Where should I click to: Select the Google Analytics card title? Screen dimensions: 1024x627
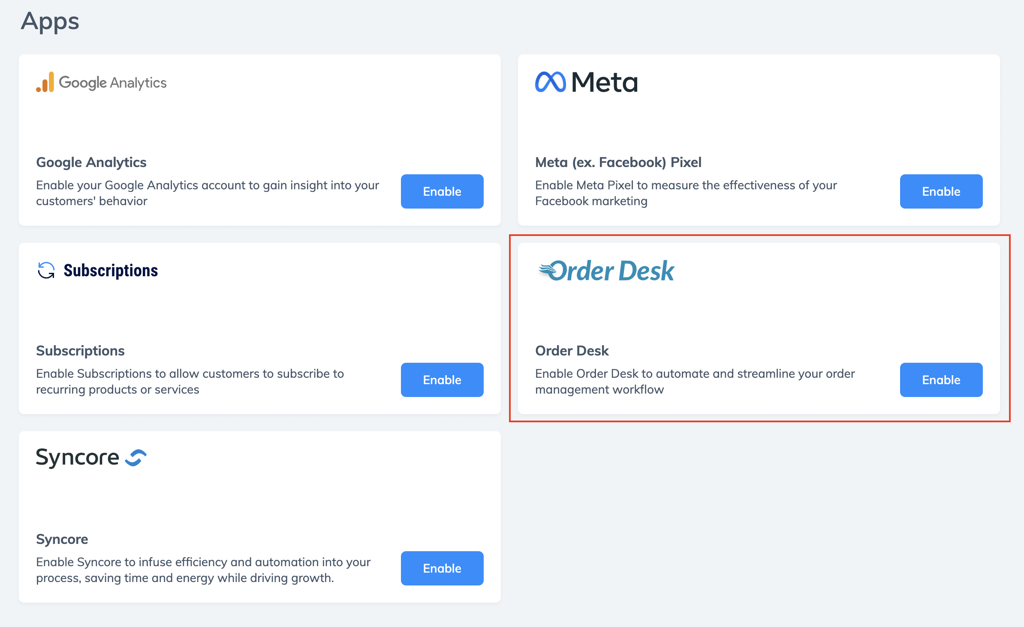(91, 162)
